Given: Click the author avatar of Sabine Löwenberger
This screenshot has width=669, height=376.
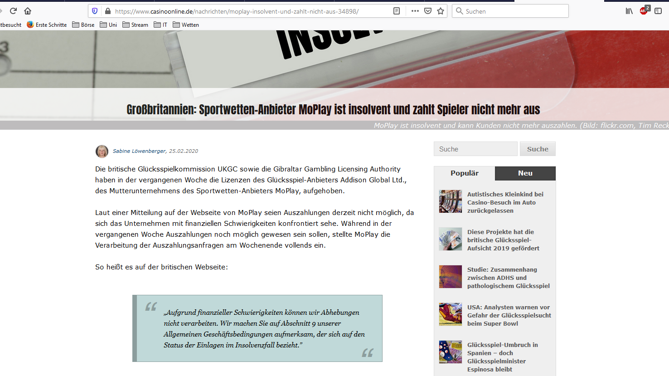Looking at the screenshot, I should coord(102,151).
